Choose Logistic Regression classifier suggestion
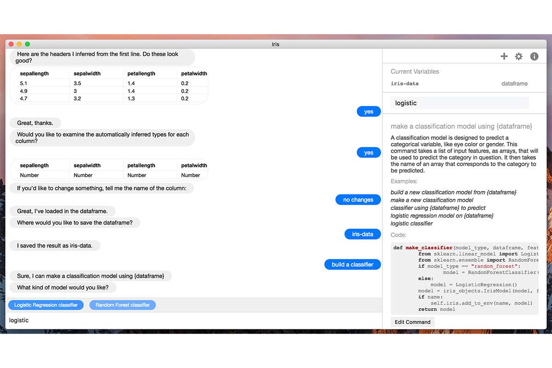 click(46, 305)
